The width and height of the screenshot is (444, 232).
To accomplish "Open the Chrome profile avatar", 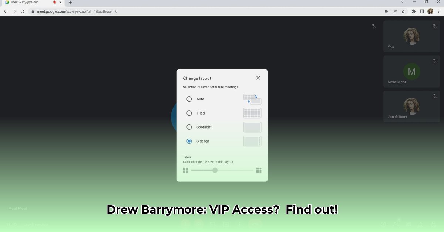I will tap(430, 11).
